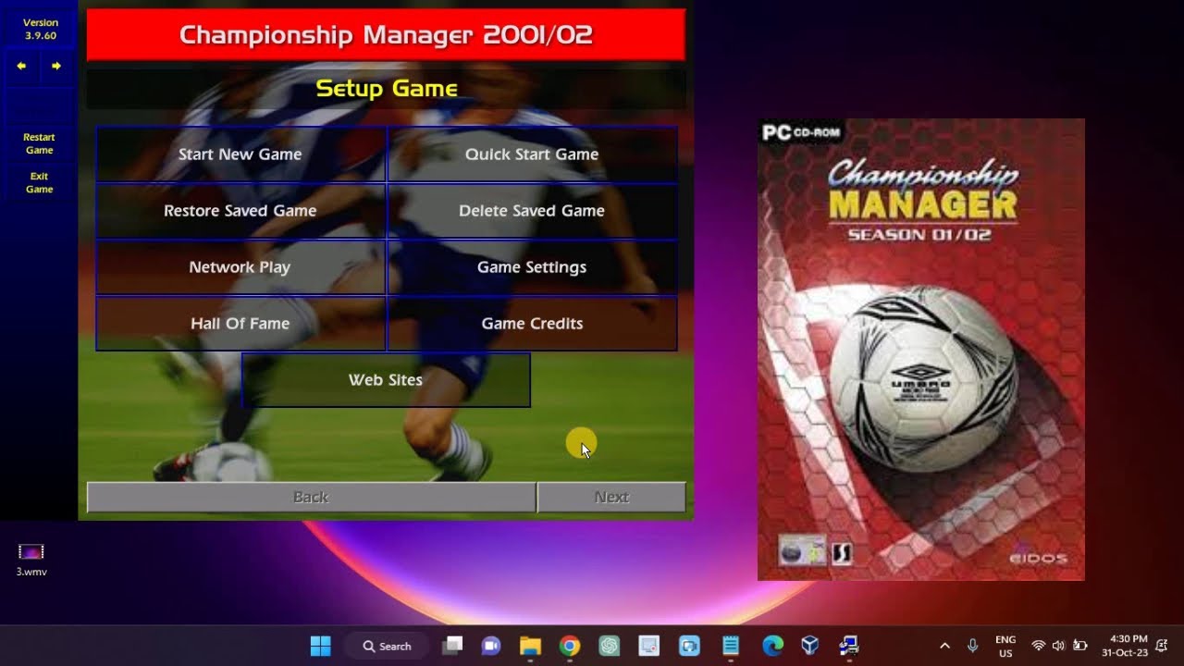
Task: Click the microphone tray icon
Action: click(972, 646)
